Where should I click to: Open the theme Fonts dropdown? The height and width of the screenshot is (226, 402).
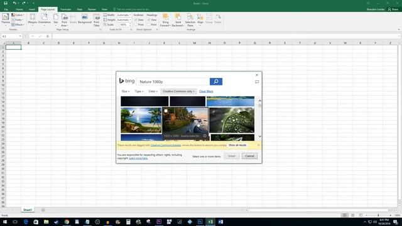(x=17, y=19)
